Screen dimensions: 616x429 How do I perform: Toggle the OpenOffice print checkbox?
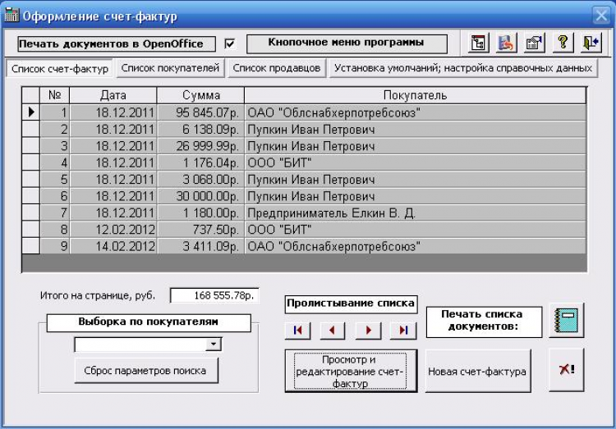(230, 43)
